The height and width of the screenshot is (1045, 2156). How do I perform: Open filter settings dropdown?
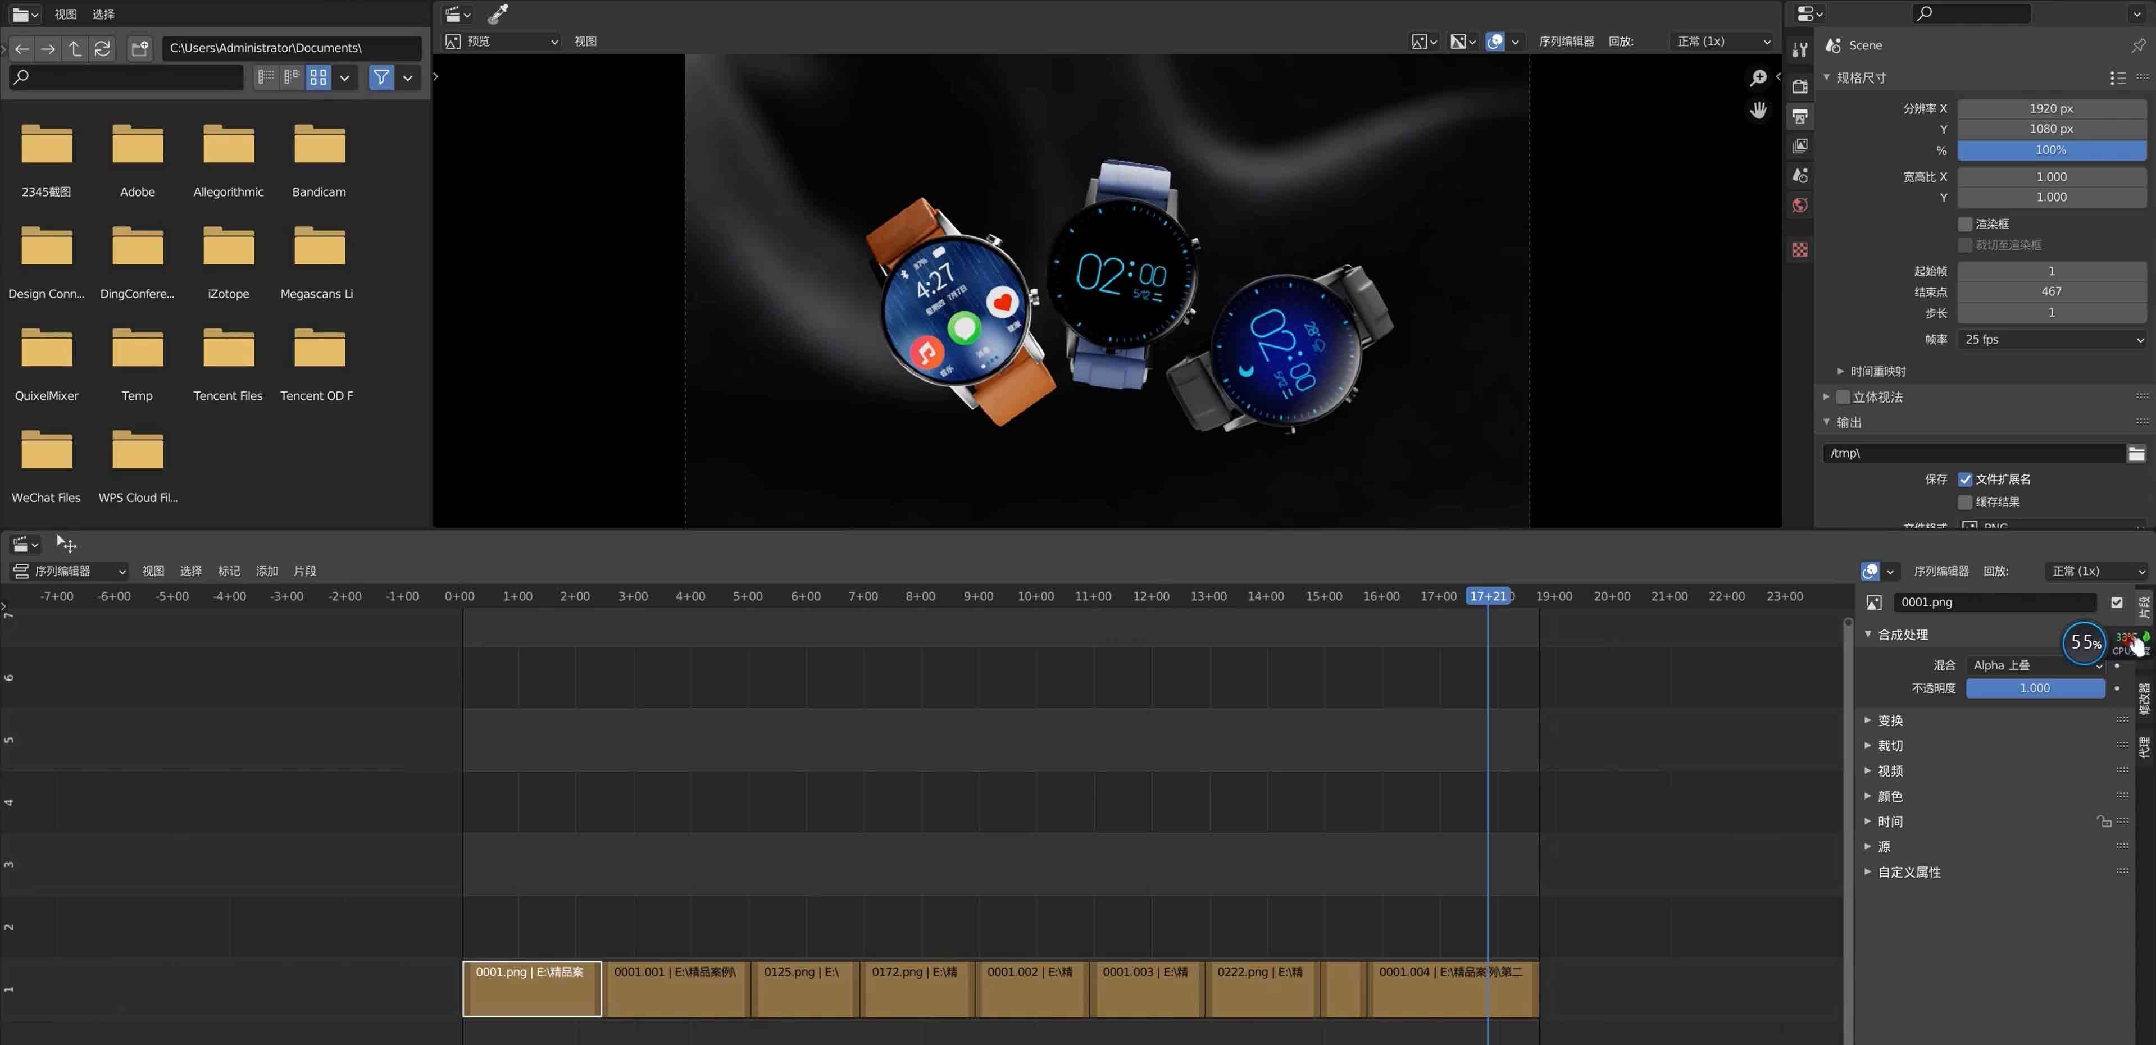coord(408,77)
